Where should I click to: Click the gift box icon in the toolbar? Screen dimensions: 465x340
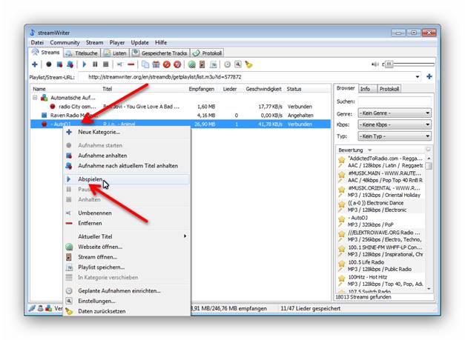[x=156, y=64]
